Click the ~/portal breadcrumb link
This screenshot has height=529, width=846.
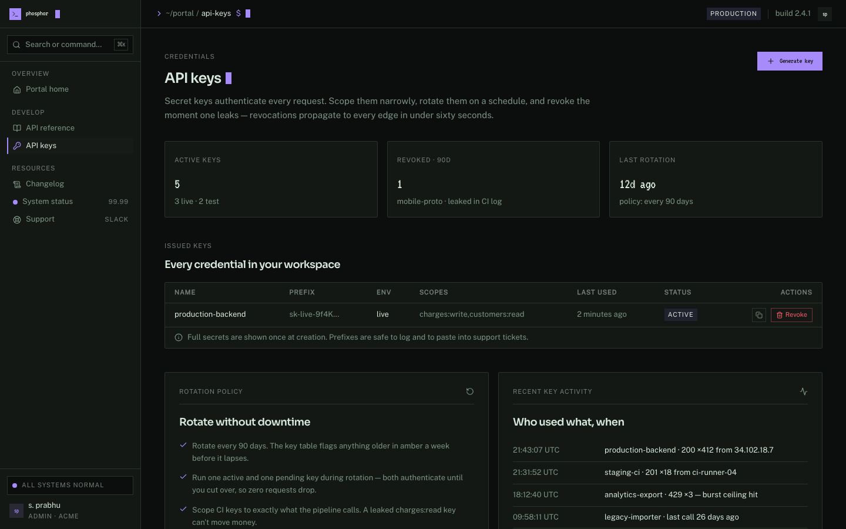[x=180, y=14]
